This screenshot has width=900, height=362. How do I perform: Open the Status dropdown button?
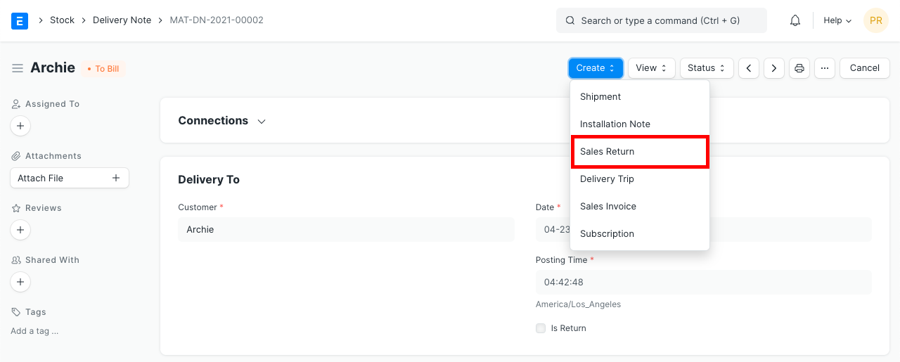tap(706, 68)
